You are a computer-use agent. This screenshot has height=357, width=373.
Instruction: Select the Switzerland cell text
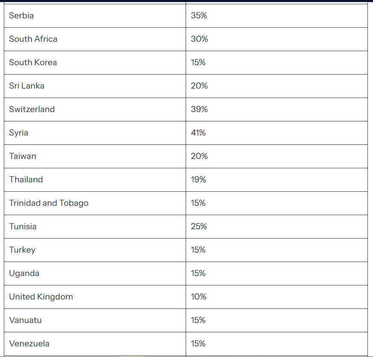(x=32, y=109)
